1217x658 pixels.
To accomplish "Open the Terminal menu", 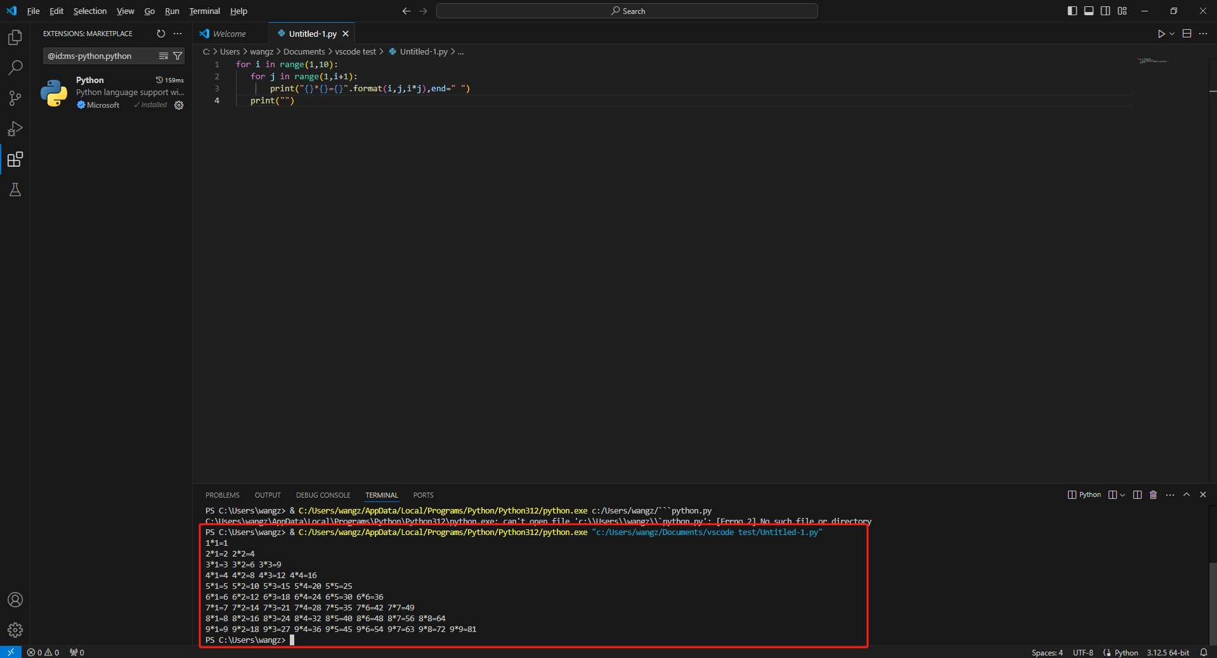I will click(205, 11).
